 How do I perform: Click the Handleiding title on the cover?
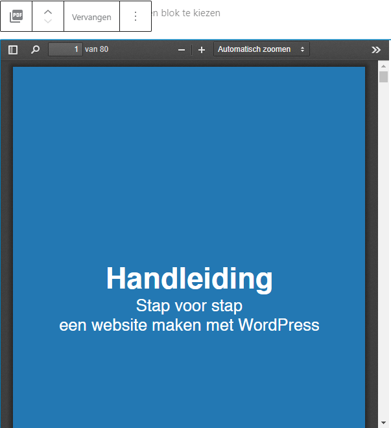[189, 279]
